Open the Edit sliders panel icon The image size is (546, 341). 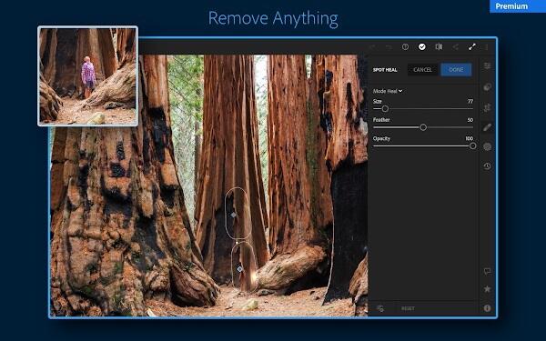pyautogui.click(x=487, y=65)
